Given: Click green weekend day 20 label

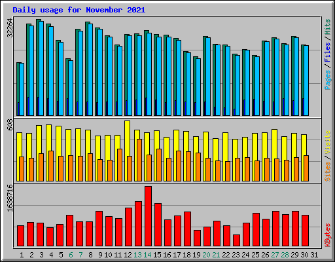Looking at the screenshot, I should coord(206,255).
